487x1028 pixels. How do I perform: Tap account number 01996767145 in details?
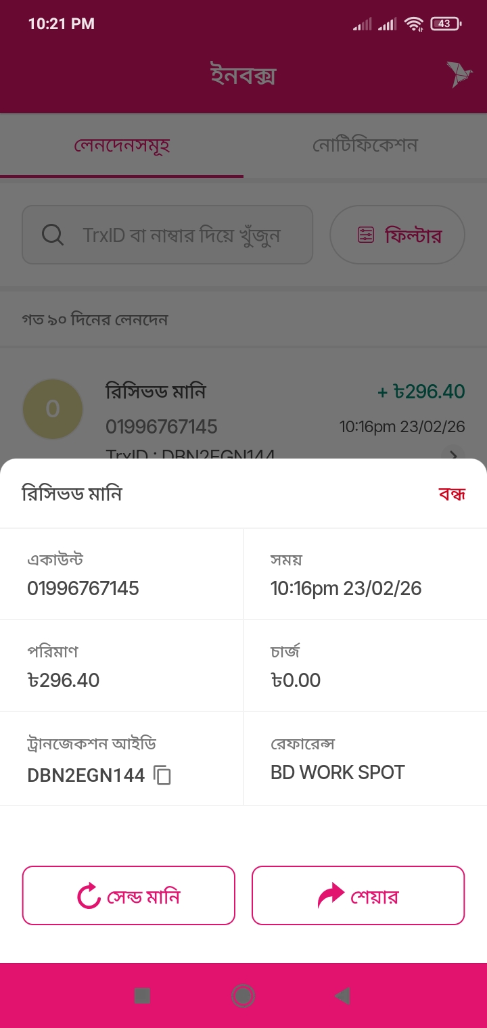[x=83, y=588]
